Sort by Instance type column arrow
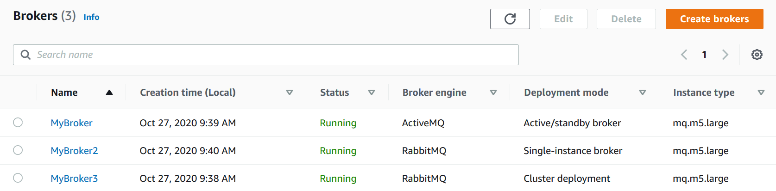The height and width of the screenshot is (191, 776). [761, 92]
